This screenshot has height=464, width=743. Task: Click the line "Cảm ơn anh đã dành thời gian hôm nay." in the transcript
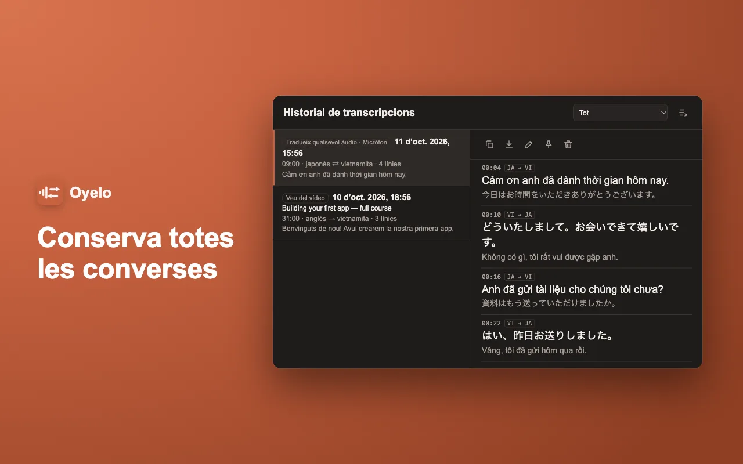(x=575, y=180)
